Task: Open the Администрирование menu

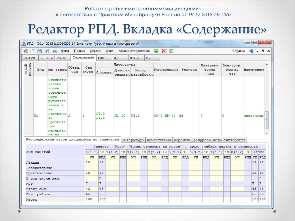Action: pos(134,50)
